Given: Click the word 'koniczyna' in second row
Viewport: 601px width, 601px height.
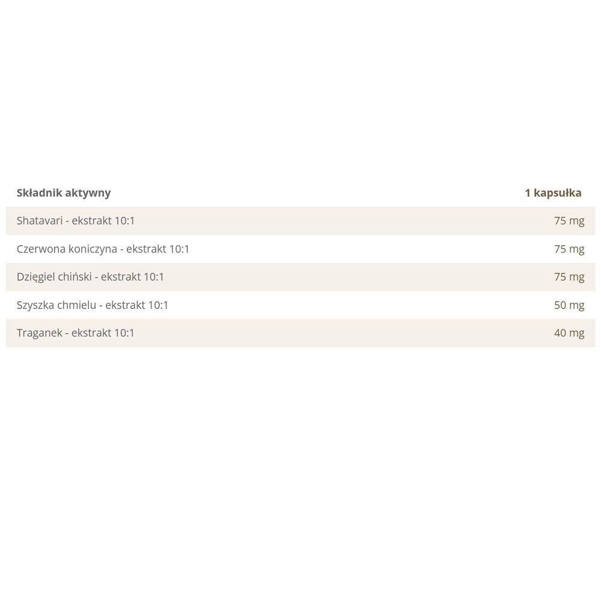Looking at the screenshot, I should point(93,249).
